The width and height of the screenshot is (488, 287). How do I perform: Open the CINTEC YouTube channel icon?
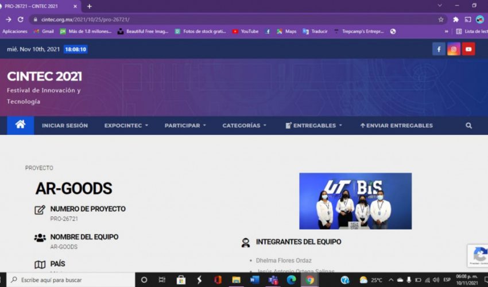pos(468,49)
